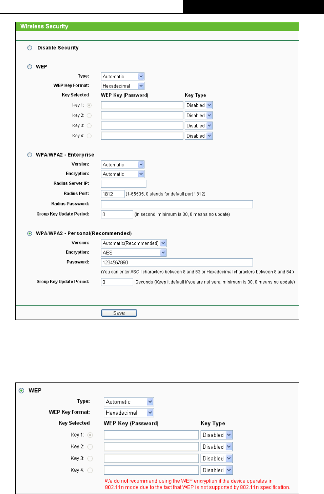Click Personal Group Key Update Period field
The height and width of the screenshot is (494, 324).
pyautogui.click(x=117, y=282)
